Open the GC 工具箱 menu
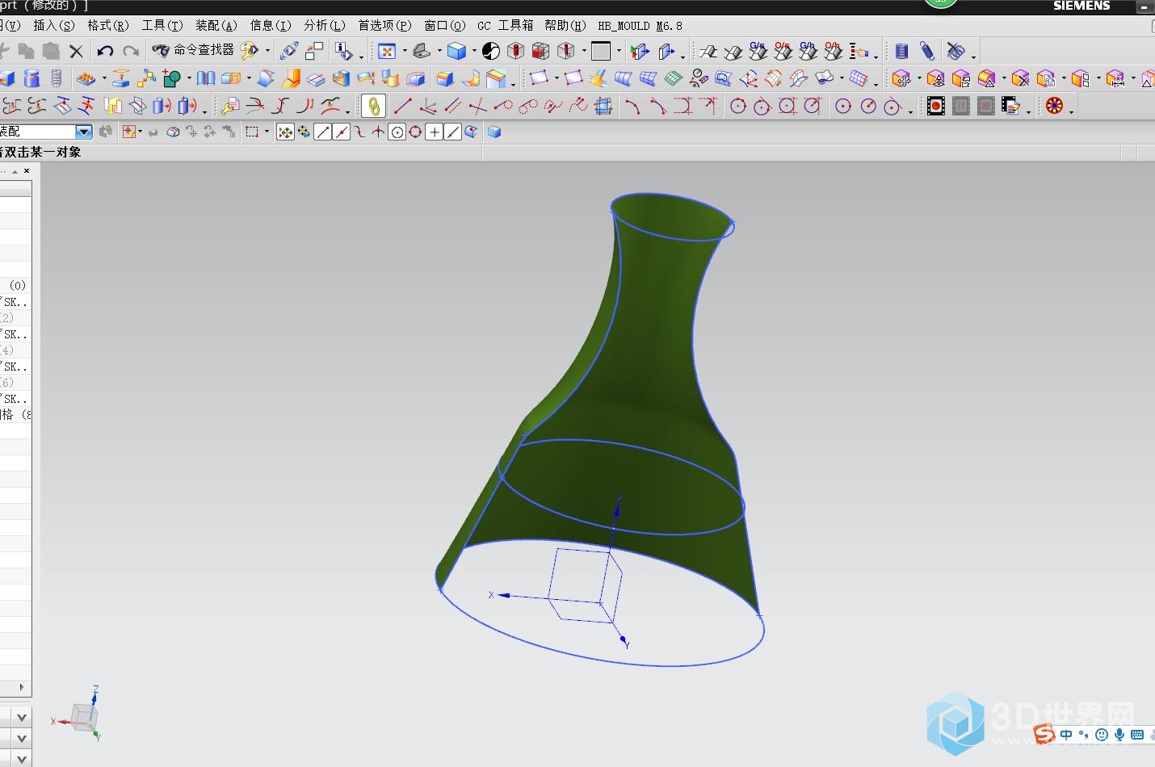Screen dimensions: 1155x767 (506, 26)
